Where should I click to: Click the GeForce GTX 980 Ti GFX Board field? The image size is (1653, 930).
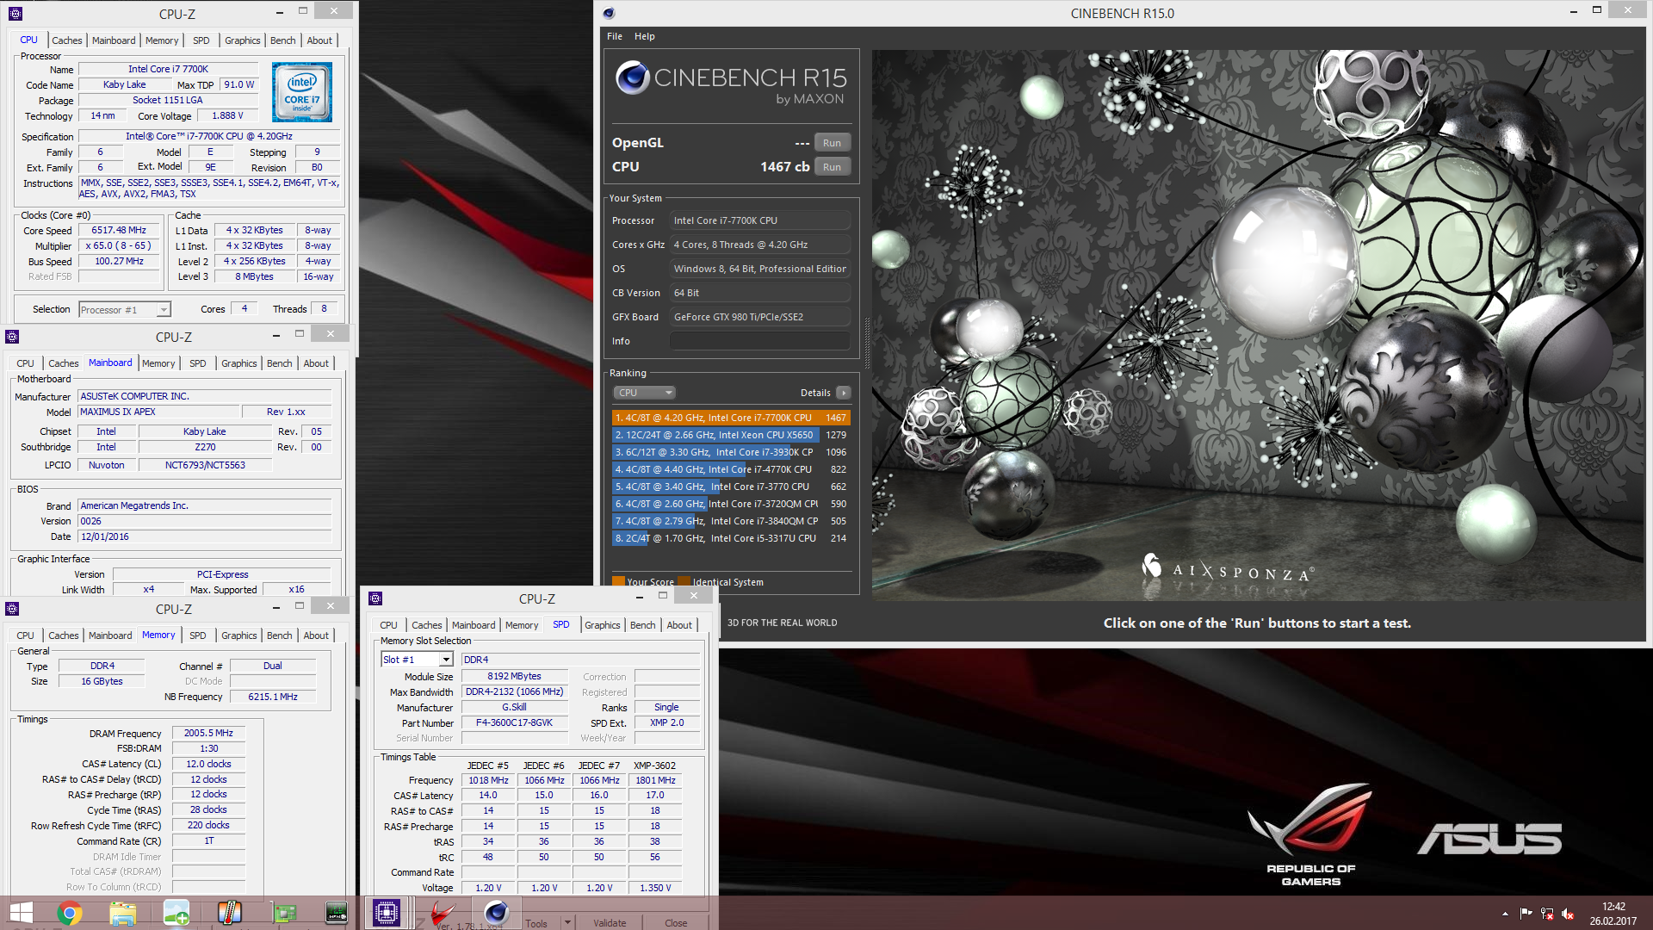760,317
